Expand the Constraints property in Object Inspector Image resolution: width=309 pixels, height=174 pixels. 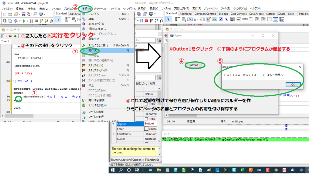click(x=114, y=134)
